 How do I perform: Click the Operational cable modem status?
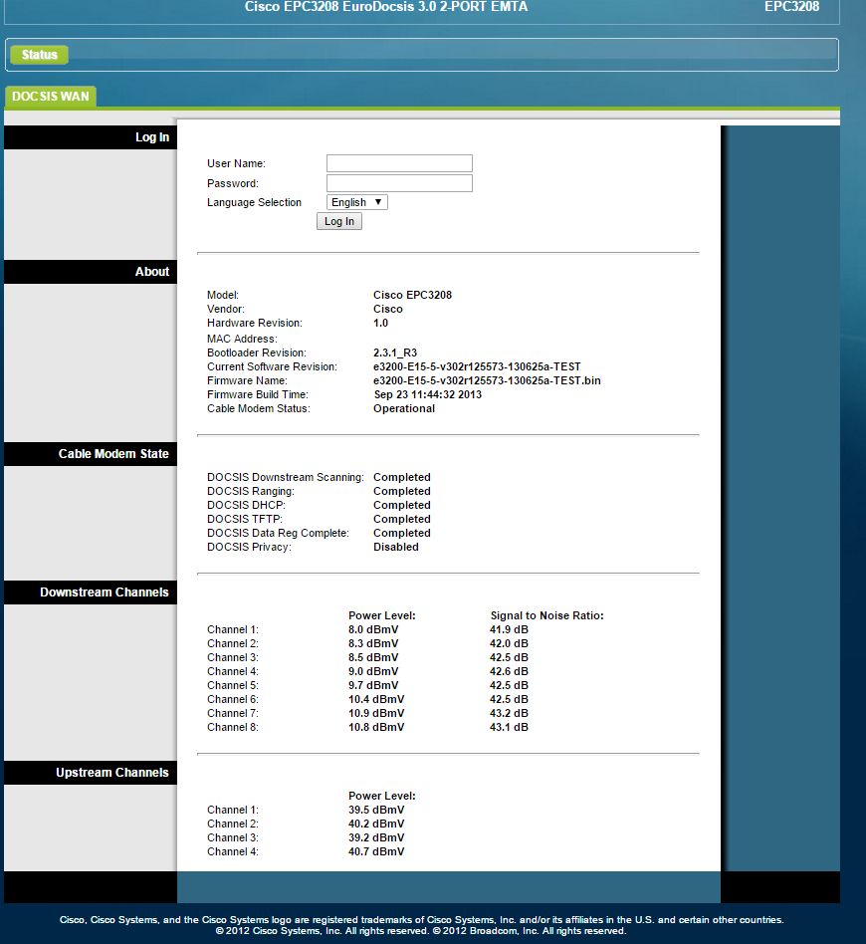pyautogui.click(x=404, y=408)
